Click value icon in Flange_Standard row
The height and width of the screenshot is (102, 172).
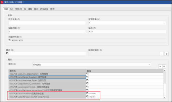pos(87,77)
